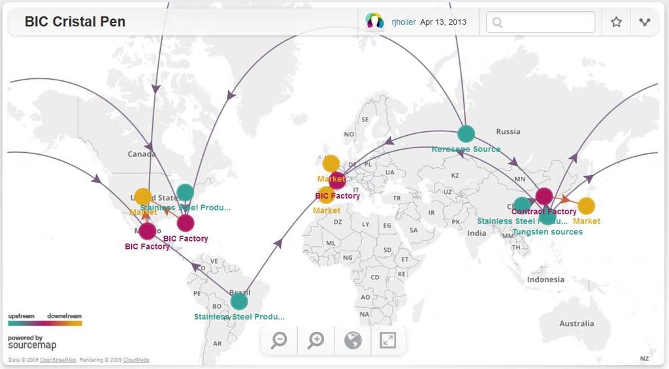
Task: Select the BIC Factory node in Mexico
Action: (147, 231)
